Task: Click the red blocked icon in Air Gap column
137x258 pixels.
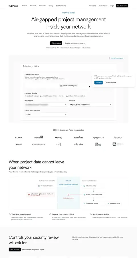Action: pos(68,195)
